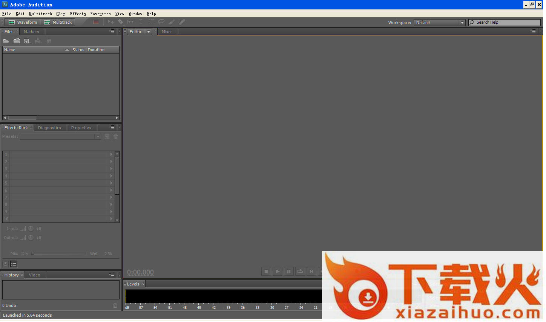
Task: Click Move Playhead to Previous button
Action: point(311,271)
